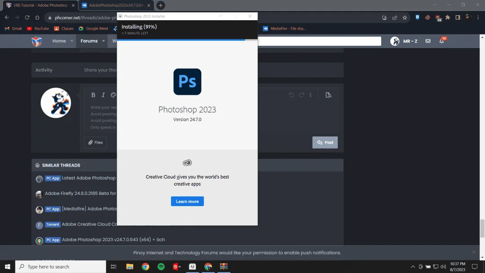Toggle the browser side panel
The width and height of the screenshot is (485, 273).
click(x=458, y=18)
